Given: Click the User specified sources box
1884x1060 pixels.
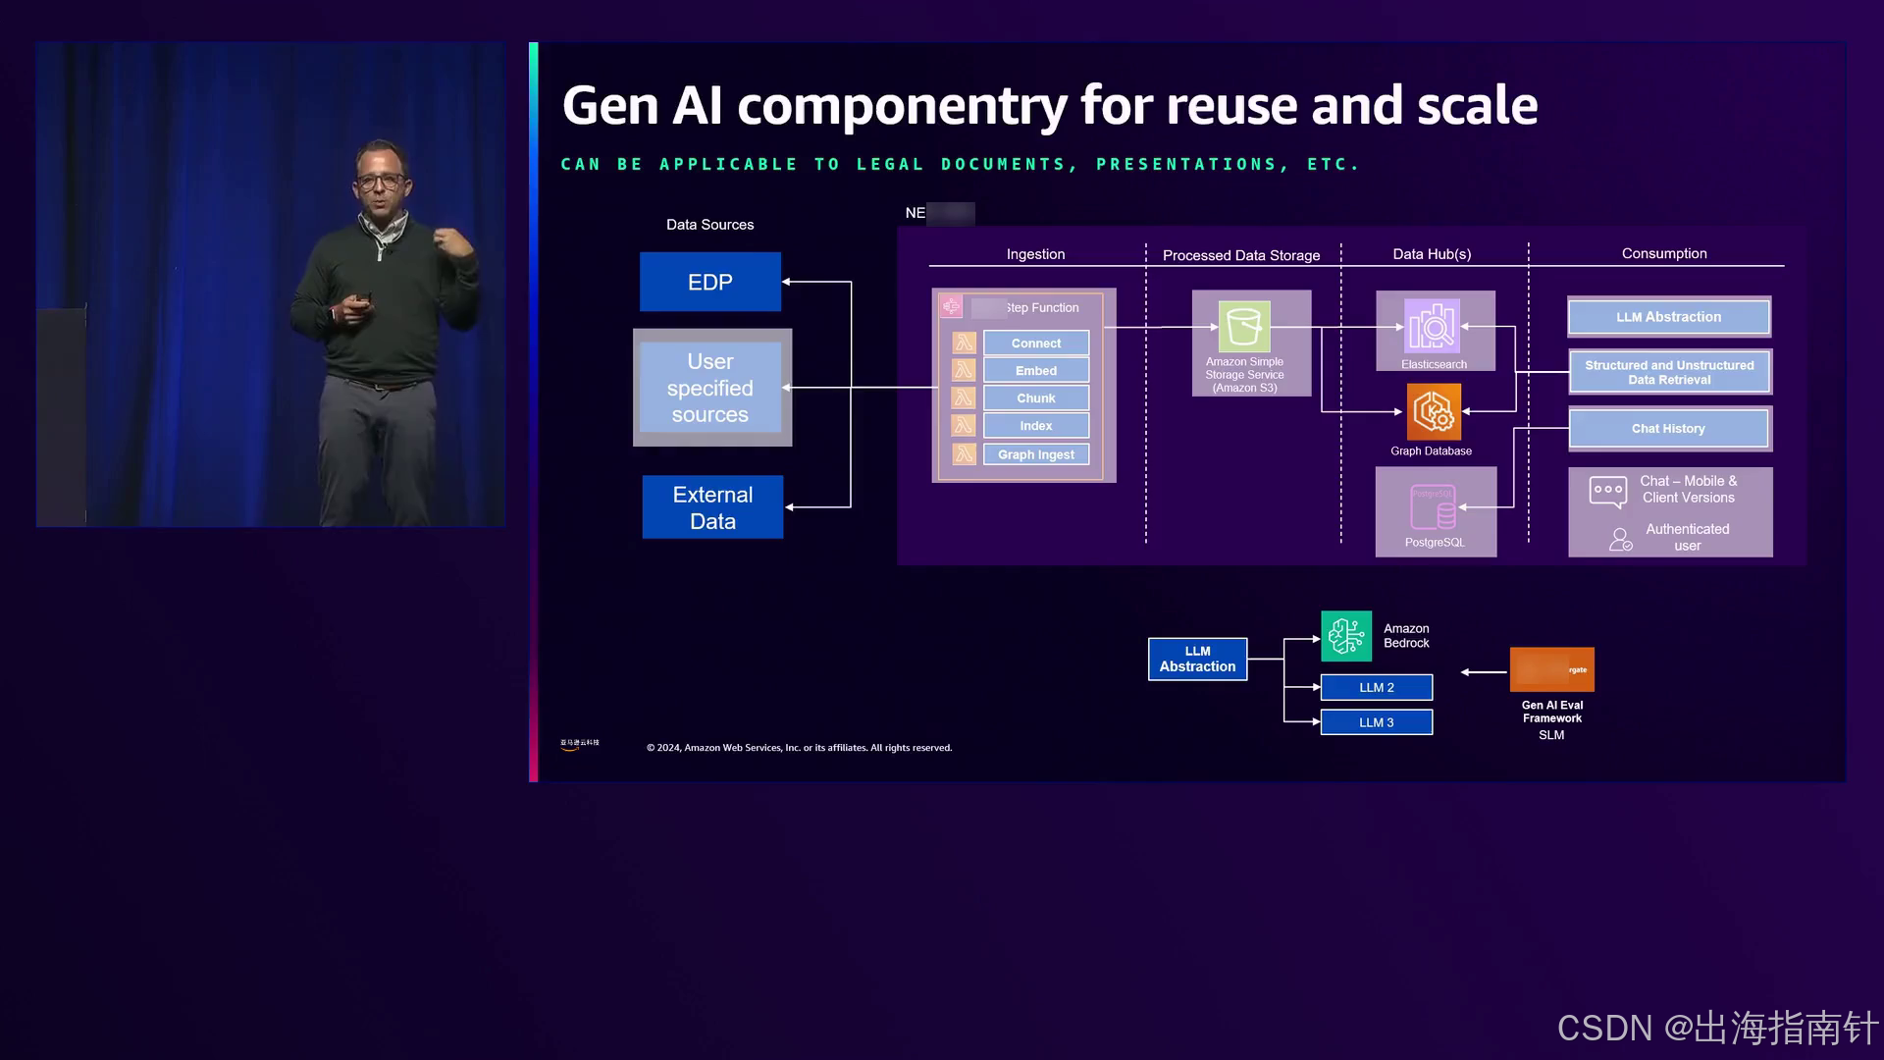Looking at the screenshot, I should pyautogui.click(x=710, y=388).
